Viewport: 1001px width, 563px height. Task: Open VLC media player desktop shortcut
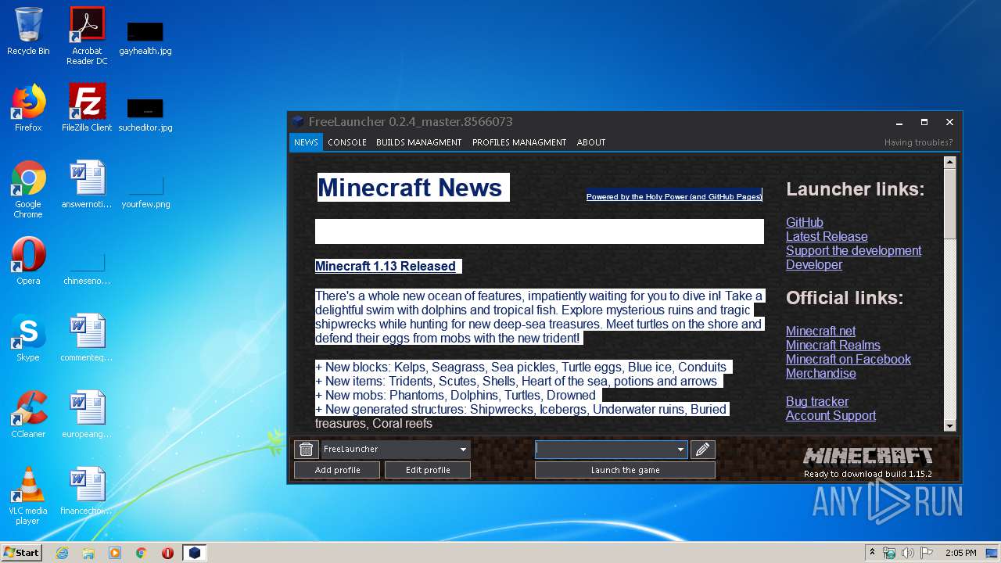point(28,496)
